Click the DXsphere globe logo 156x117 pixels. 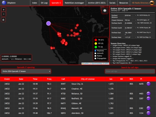(4, 3)
